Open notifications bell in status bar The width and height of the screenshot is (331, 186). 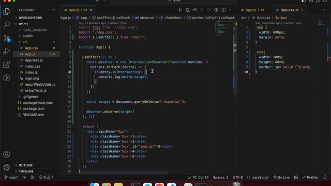(x=325, y=177)
